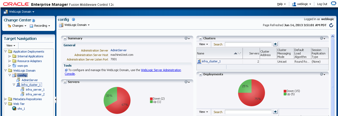The height and width of the screenshot is (116, 338).
Task: Expand wsm-pm tree node
Action: point(10,66)
